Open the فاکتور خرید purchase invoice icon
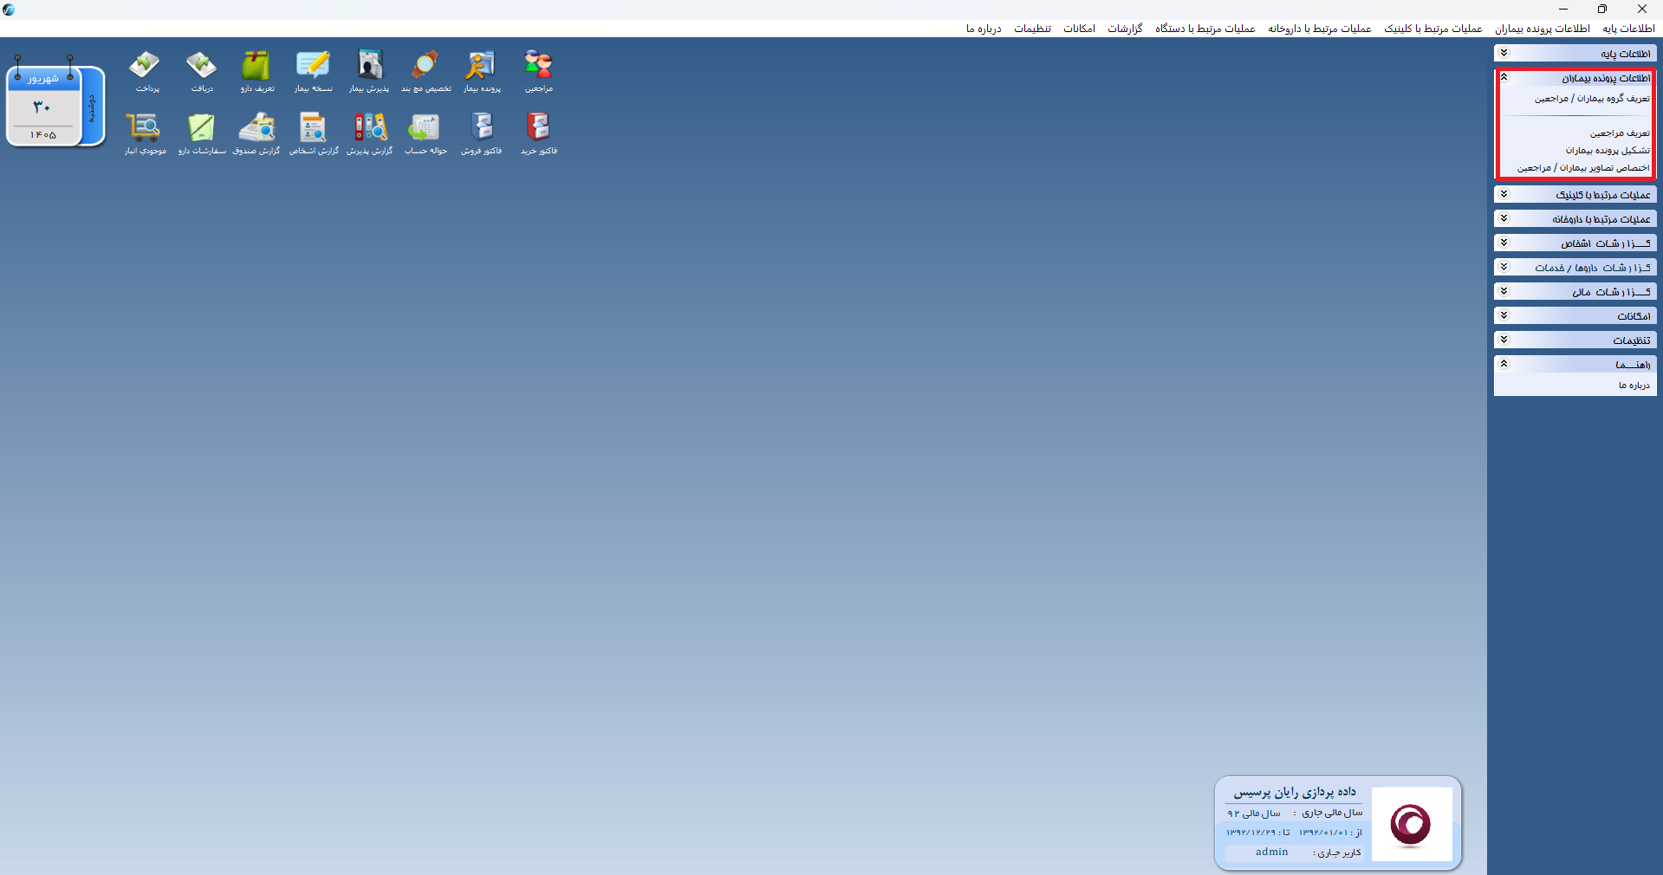 point(538,133)
